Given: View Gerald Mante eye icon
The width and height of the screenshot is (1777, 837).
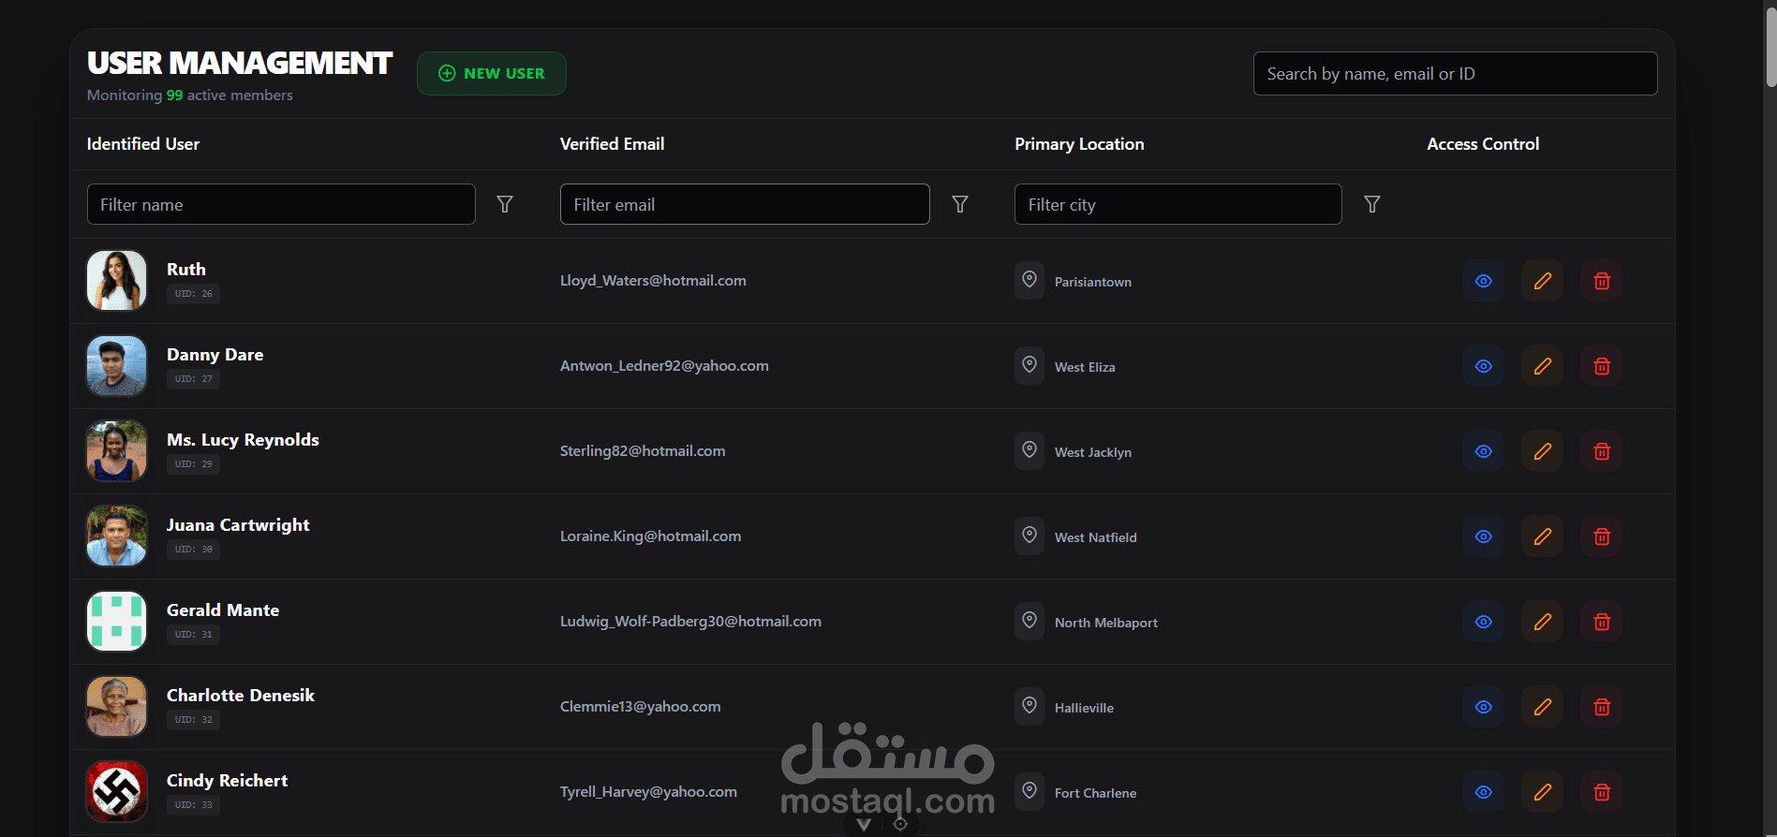Looking at the screenshot, I should click(x=1484, y=622).
